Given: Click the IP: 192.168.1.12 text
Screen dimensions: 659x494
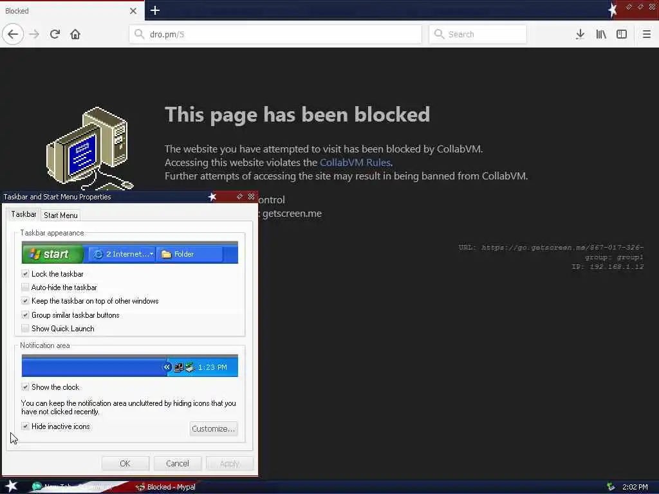Looking at the screenshot, I should point(608,267).
